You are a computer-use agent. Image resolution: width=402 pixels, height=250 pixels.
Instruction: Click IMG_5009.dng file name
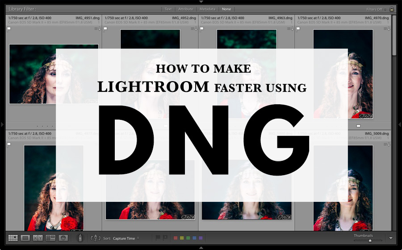(x=377, y=134)
